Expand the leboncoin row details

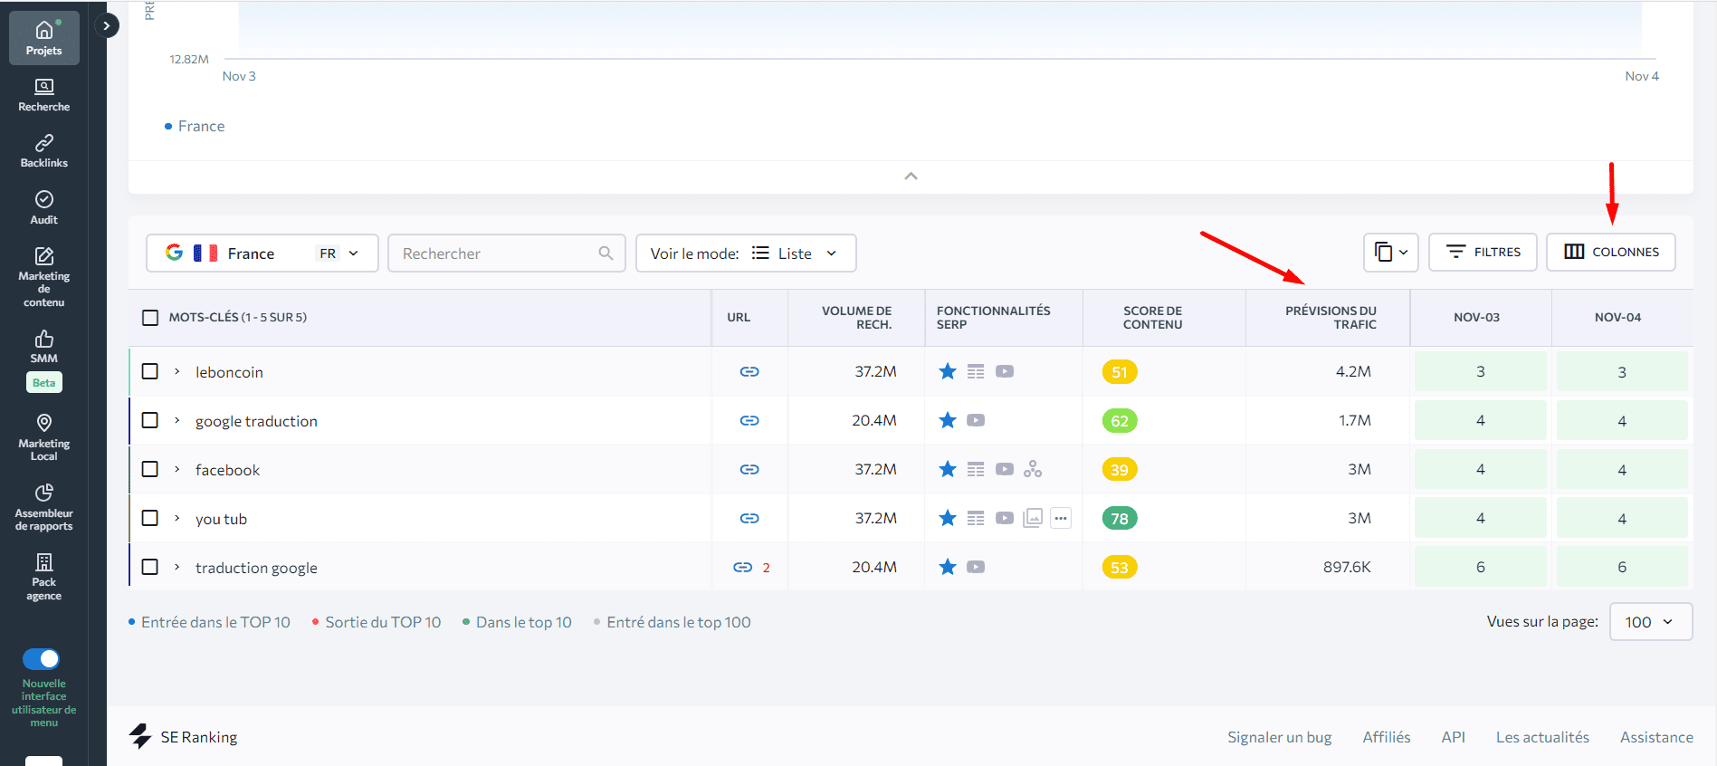pos(177,371)
